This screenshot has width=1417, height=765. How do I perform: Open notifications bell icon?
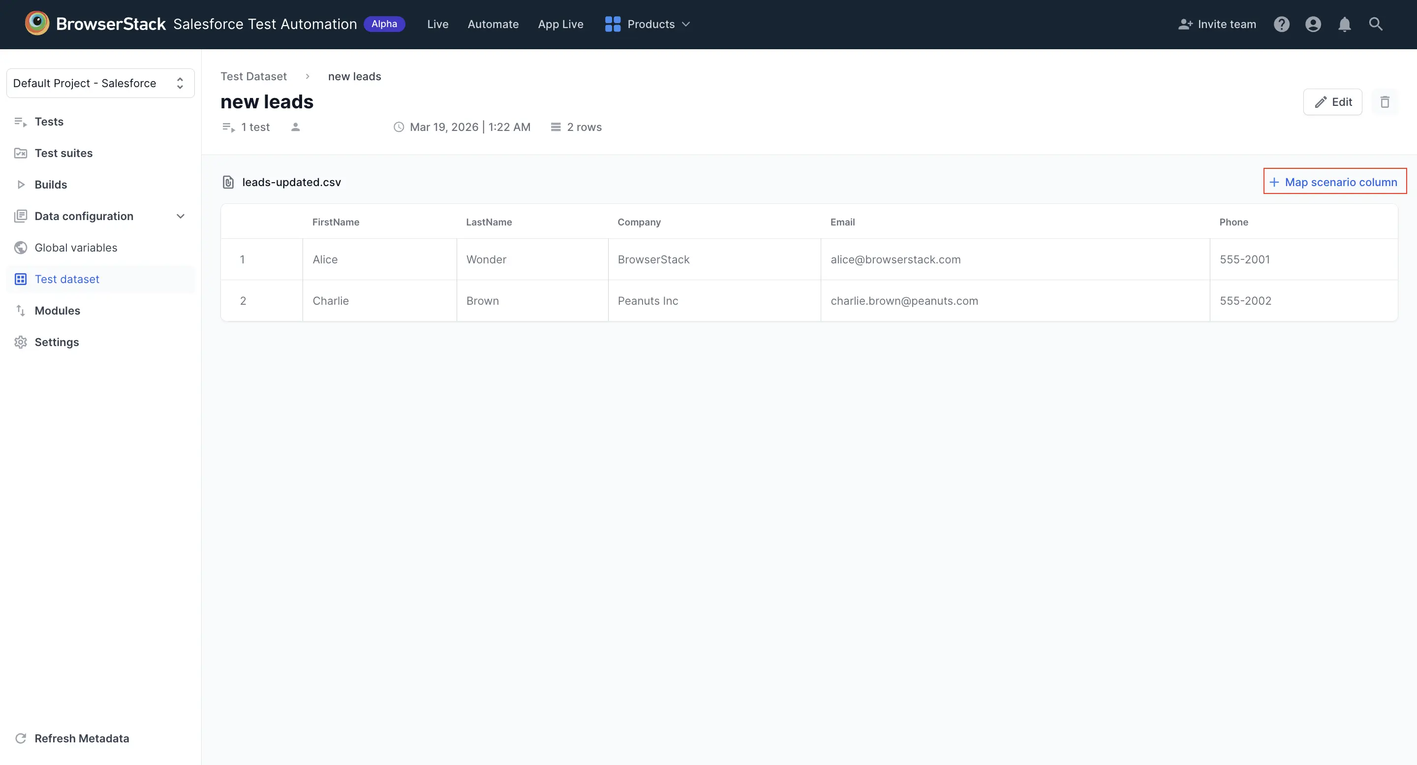click(1344, 24)
